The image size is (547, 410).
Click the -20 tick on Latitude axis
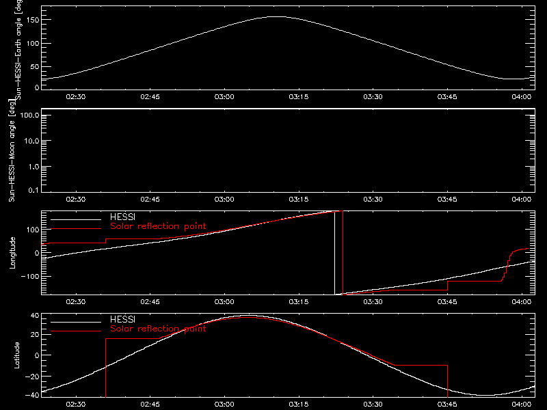pos(32,377)
